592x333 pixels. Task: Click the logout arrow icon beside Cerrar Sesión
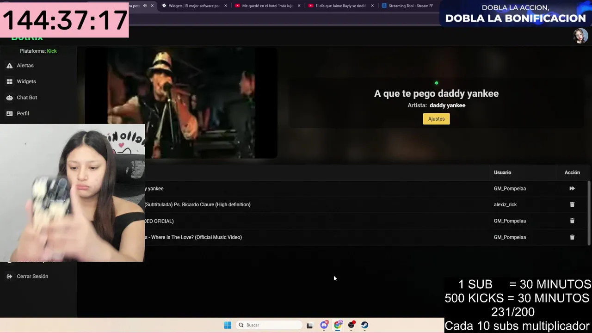click(9, 277)
